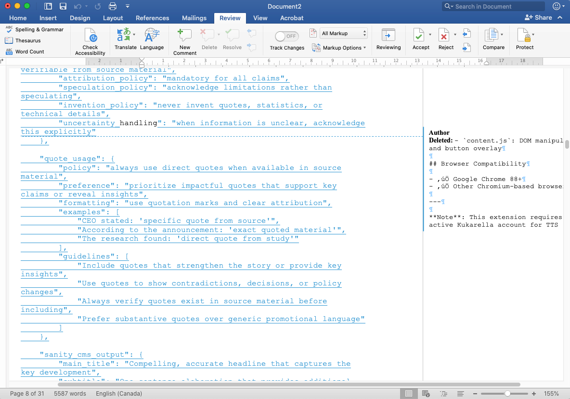Toggle Track Changes switch on
The width and height of the screenshot is (570, 399).
(x=287, y=36)
